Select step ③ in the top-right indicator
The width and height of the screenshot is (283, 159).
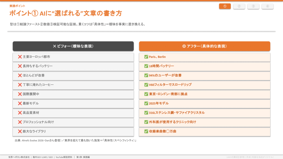click(253, 6)
